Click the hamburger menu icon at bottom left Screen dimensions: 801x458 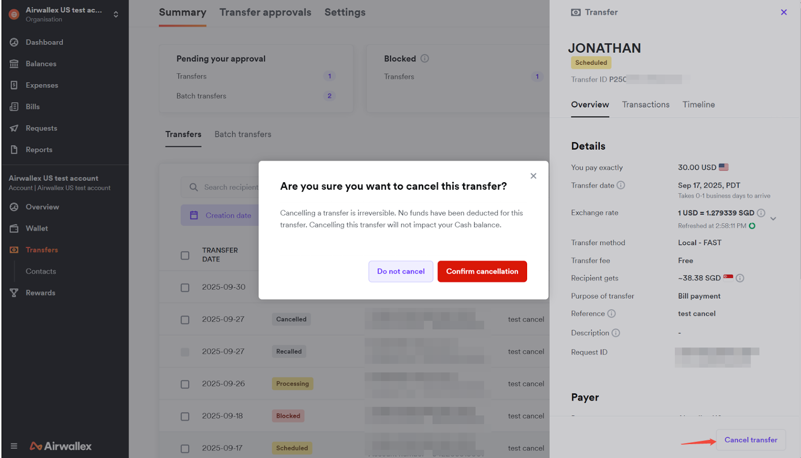[x=14, y=446]
